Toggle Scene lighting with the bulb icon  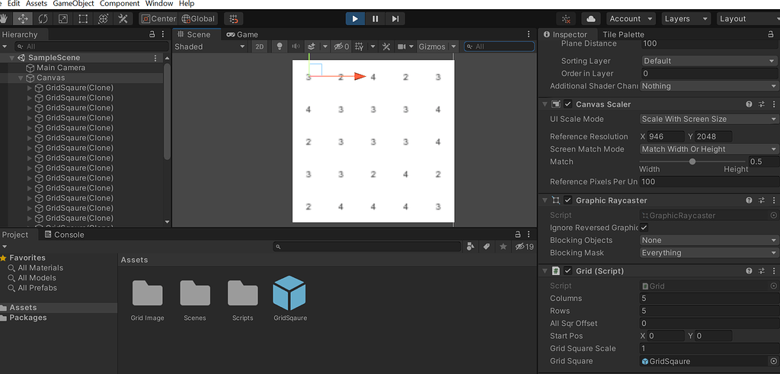pyautogui.click(x=280, y=46)
